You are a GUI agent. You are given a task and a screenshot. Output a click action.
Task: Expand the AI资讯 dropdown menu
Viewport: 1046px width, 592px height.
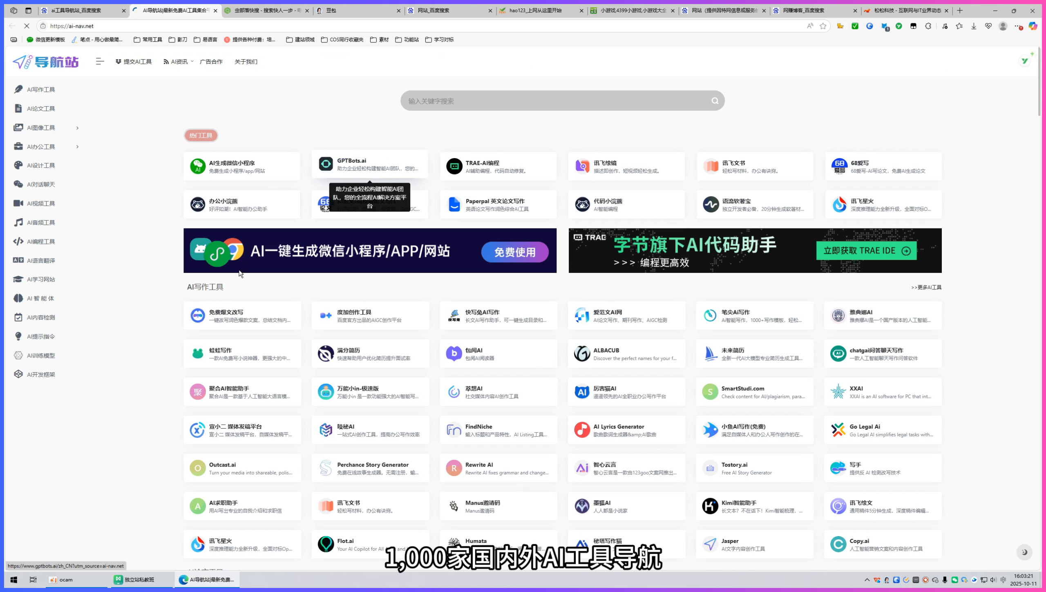click(179, 62)
